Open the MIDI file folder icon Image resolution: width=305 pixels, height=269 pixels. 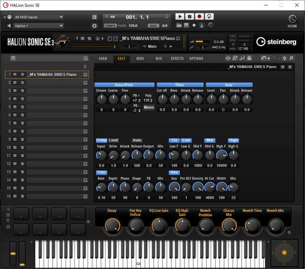(x=179, y=25)
